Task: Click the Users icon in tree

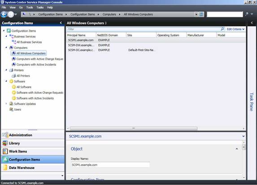Action: (11, 109)
